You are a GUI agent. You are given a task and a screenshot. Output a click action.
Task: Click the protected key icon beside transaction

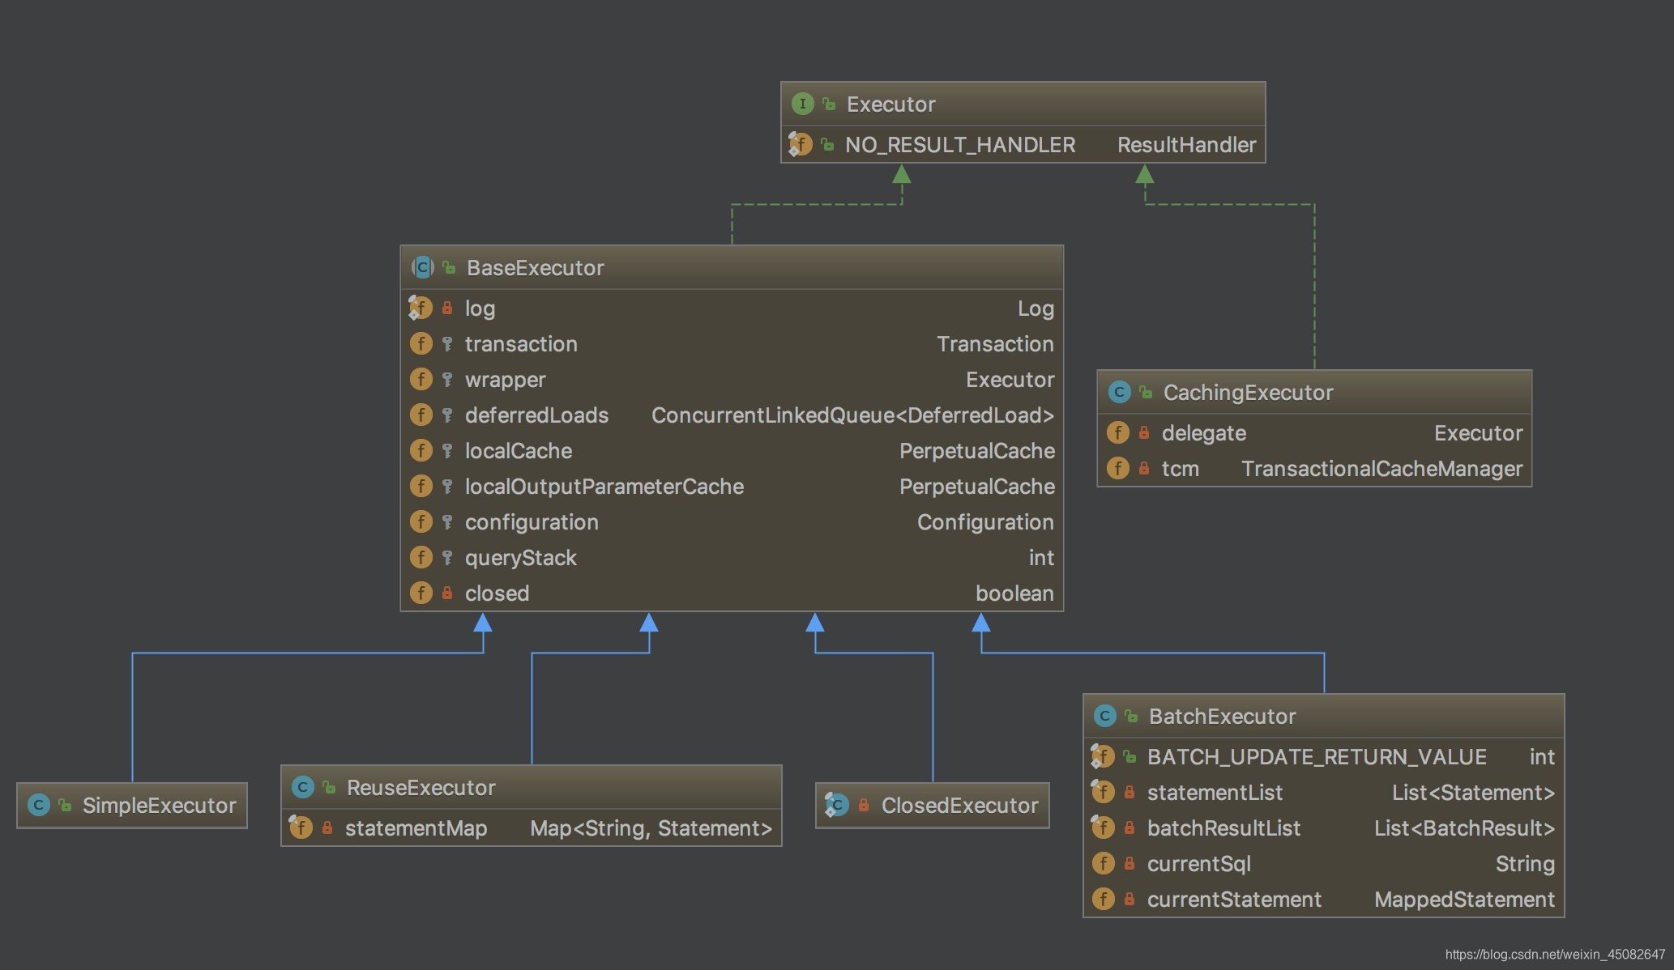pyautogui.click(x=447, y=344)
